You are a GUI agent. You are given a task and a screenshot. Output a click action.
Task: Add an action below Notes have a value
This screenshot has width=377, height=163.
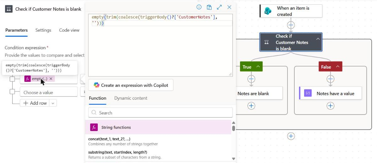pyautogui.click(x=331, y=106)
